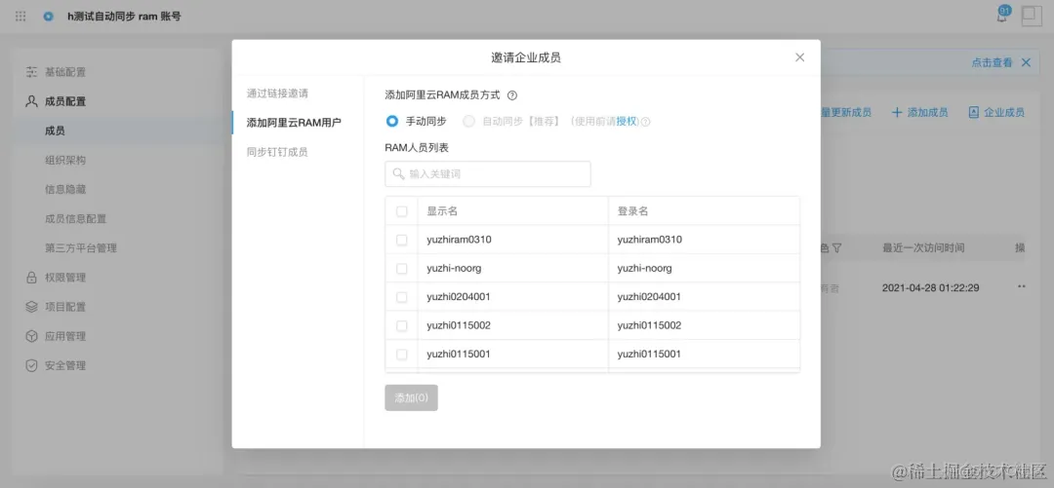Select the 手动同步 radio option
1054x488 pixels.
(392, 122)
